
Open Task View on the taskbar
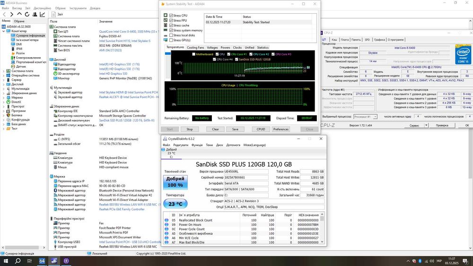(x=29, y=261)
